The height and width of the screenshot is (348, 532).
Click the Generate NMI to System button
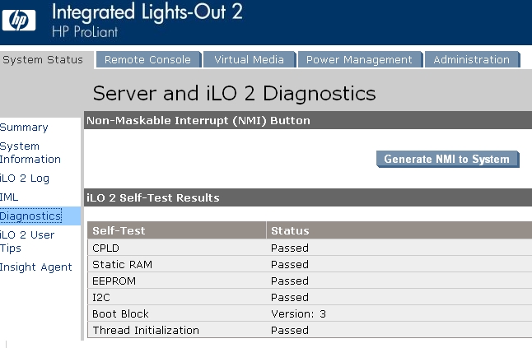point(447,159)
